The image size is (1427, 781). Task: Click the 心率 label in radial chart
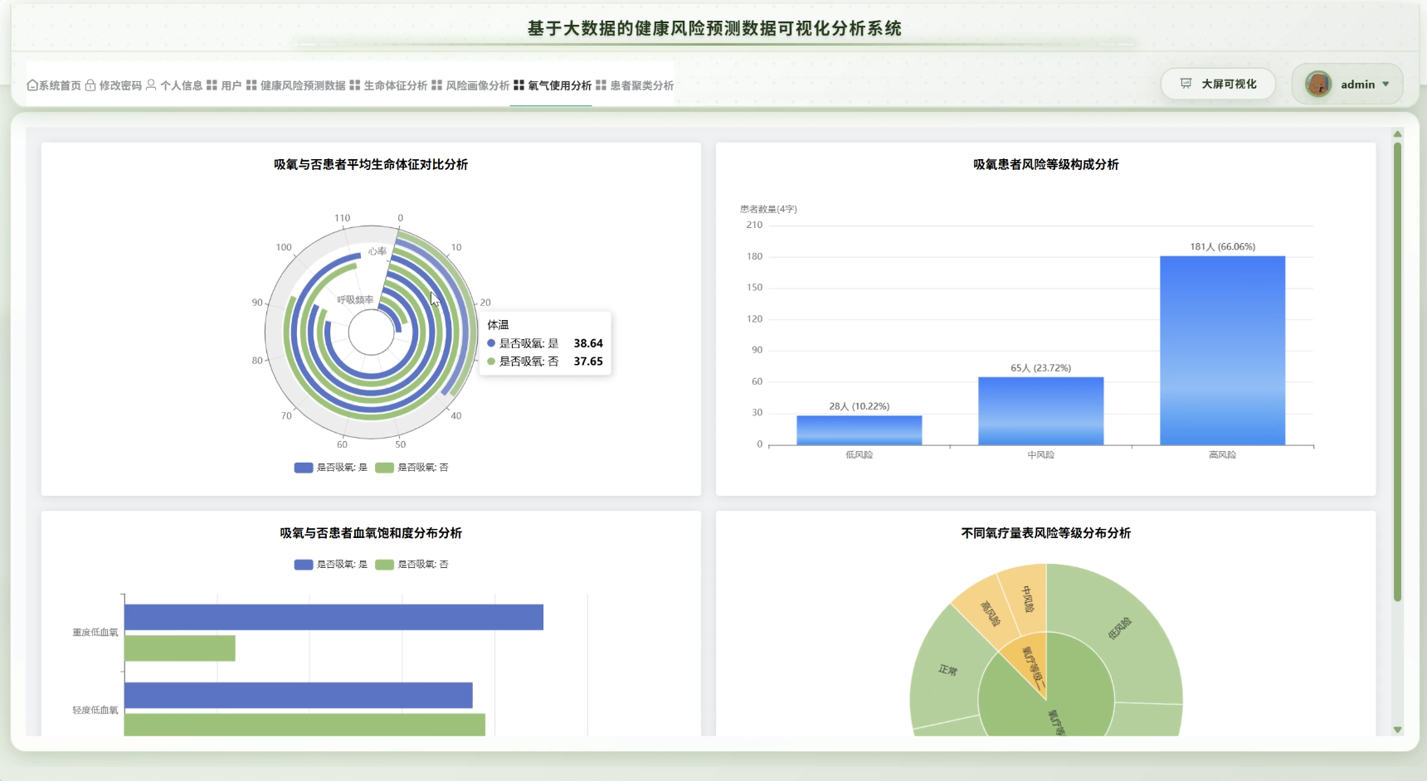click(x=377, y=251)
